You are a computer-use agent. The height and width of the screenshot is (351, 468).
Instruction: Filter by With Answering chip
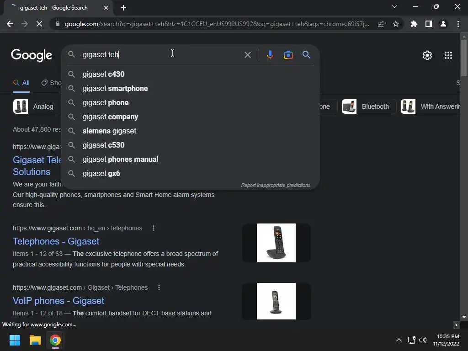431,106
